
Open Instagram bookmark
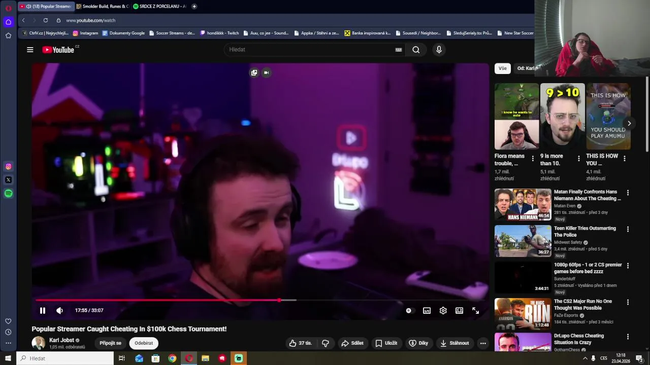[85, 33]
